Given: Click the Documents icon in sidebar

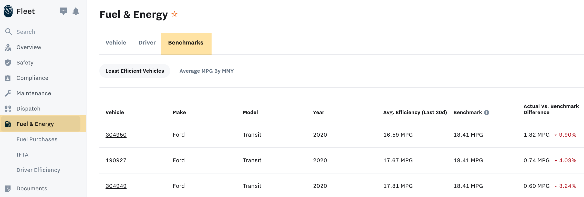Looking at the screenshot, I should coord(8,189).
